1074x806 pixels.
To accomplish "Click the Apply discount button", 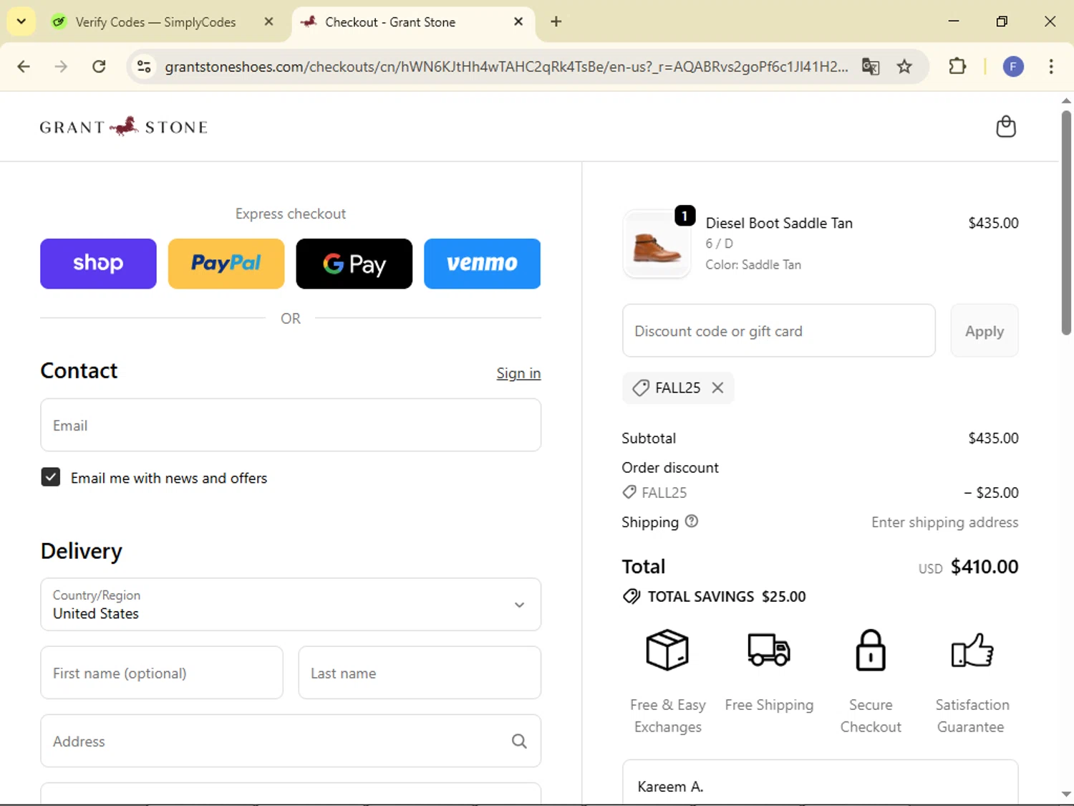I will 984,330.
